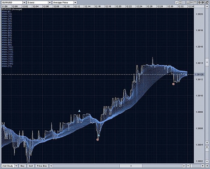210x169 pixels.
Task: Select the WMA (72) legend entry at bottom
Action: (x=7, y=66)
